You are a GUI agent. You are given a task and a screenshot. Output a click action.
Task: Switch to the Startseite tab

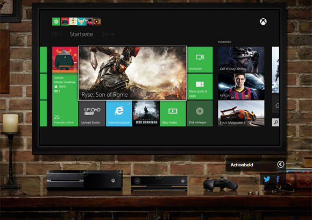coord(81,34)
